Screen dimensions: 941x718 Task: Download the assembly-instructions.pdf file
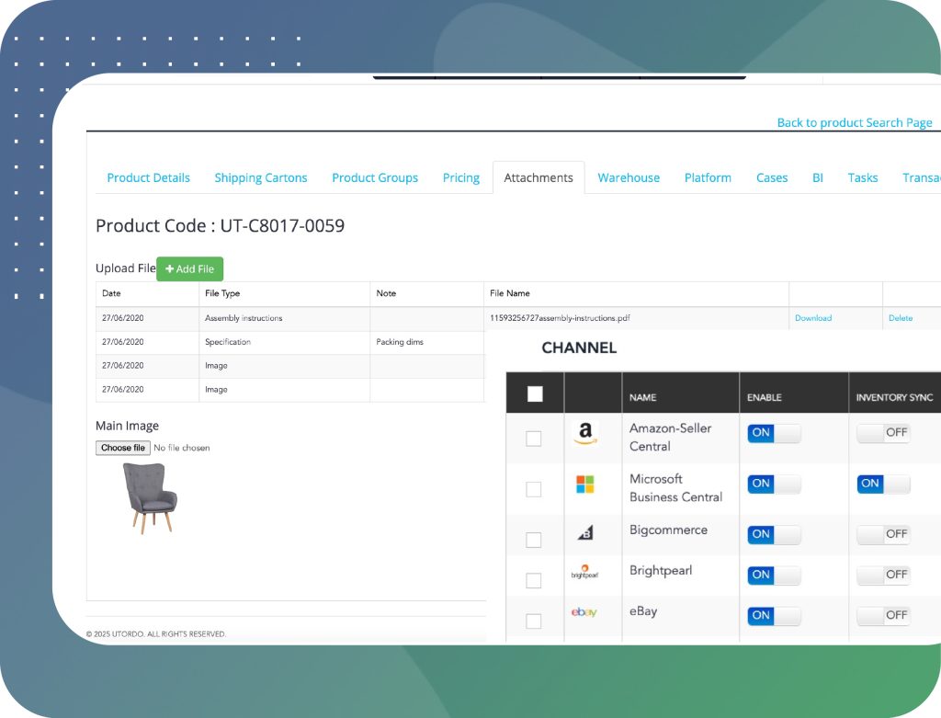coord(812,318)
